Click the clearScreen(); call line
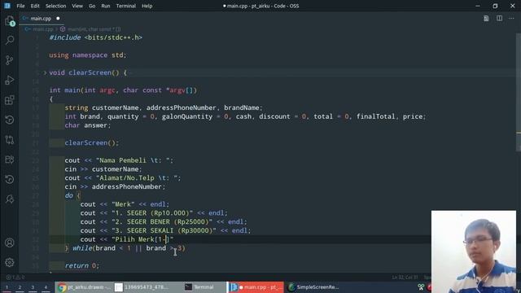 [x=91, y=143]
